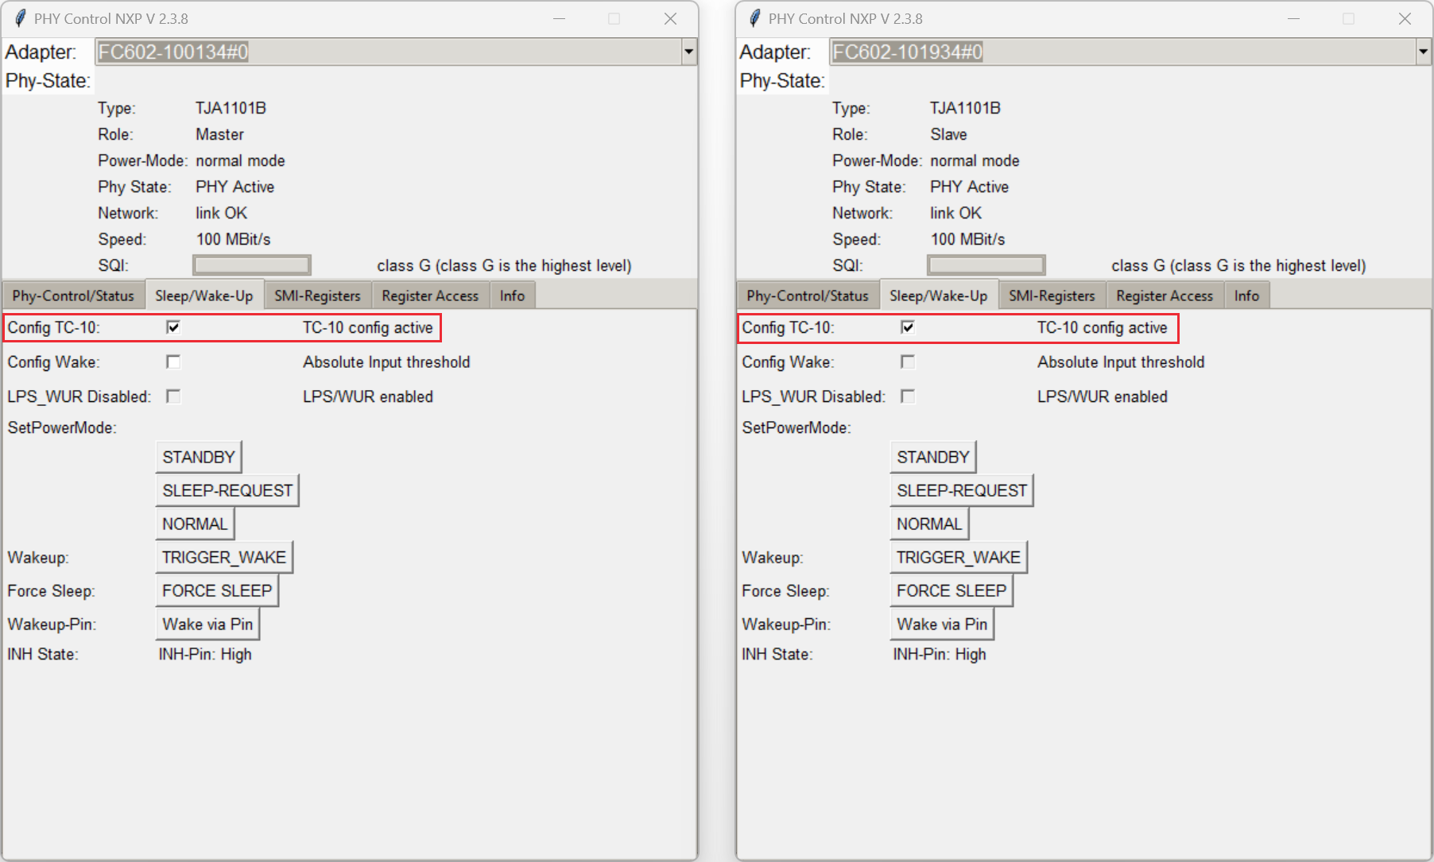
Task: Switch to the SMI-Registers tab on the Master
Action: [317, 295]
